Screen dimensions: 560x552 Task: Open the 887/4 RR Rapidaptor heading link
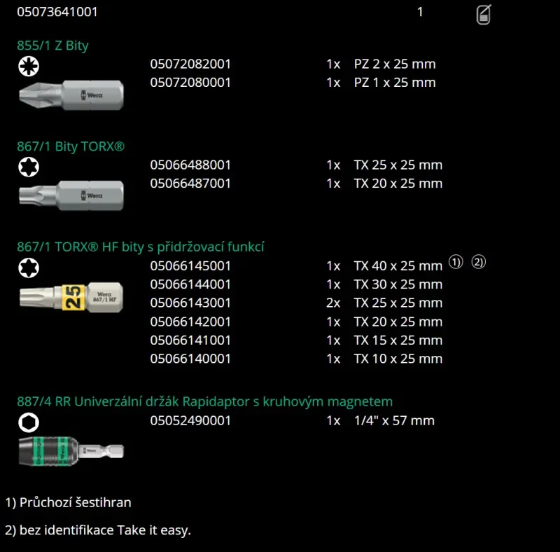pos(204,401)
